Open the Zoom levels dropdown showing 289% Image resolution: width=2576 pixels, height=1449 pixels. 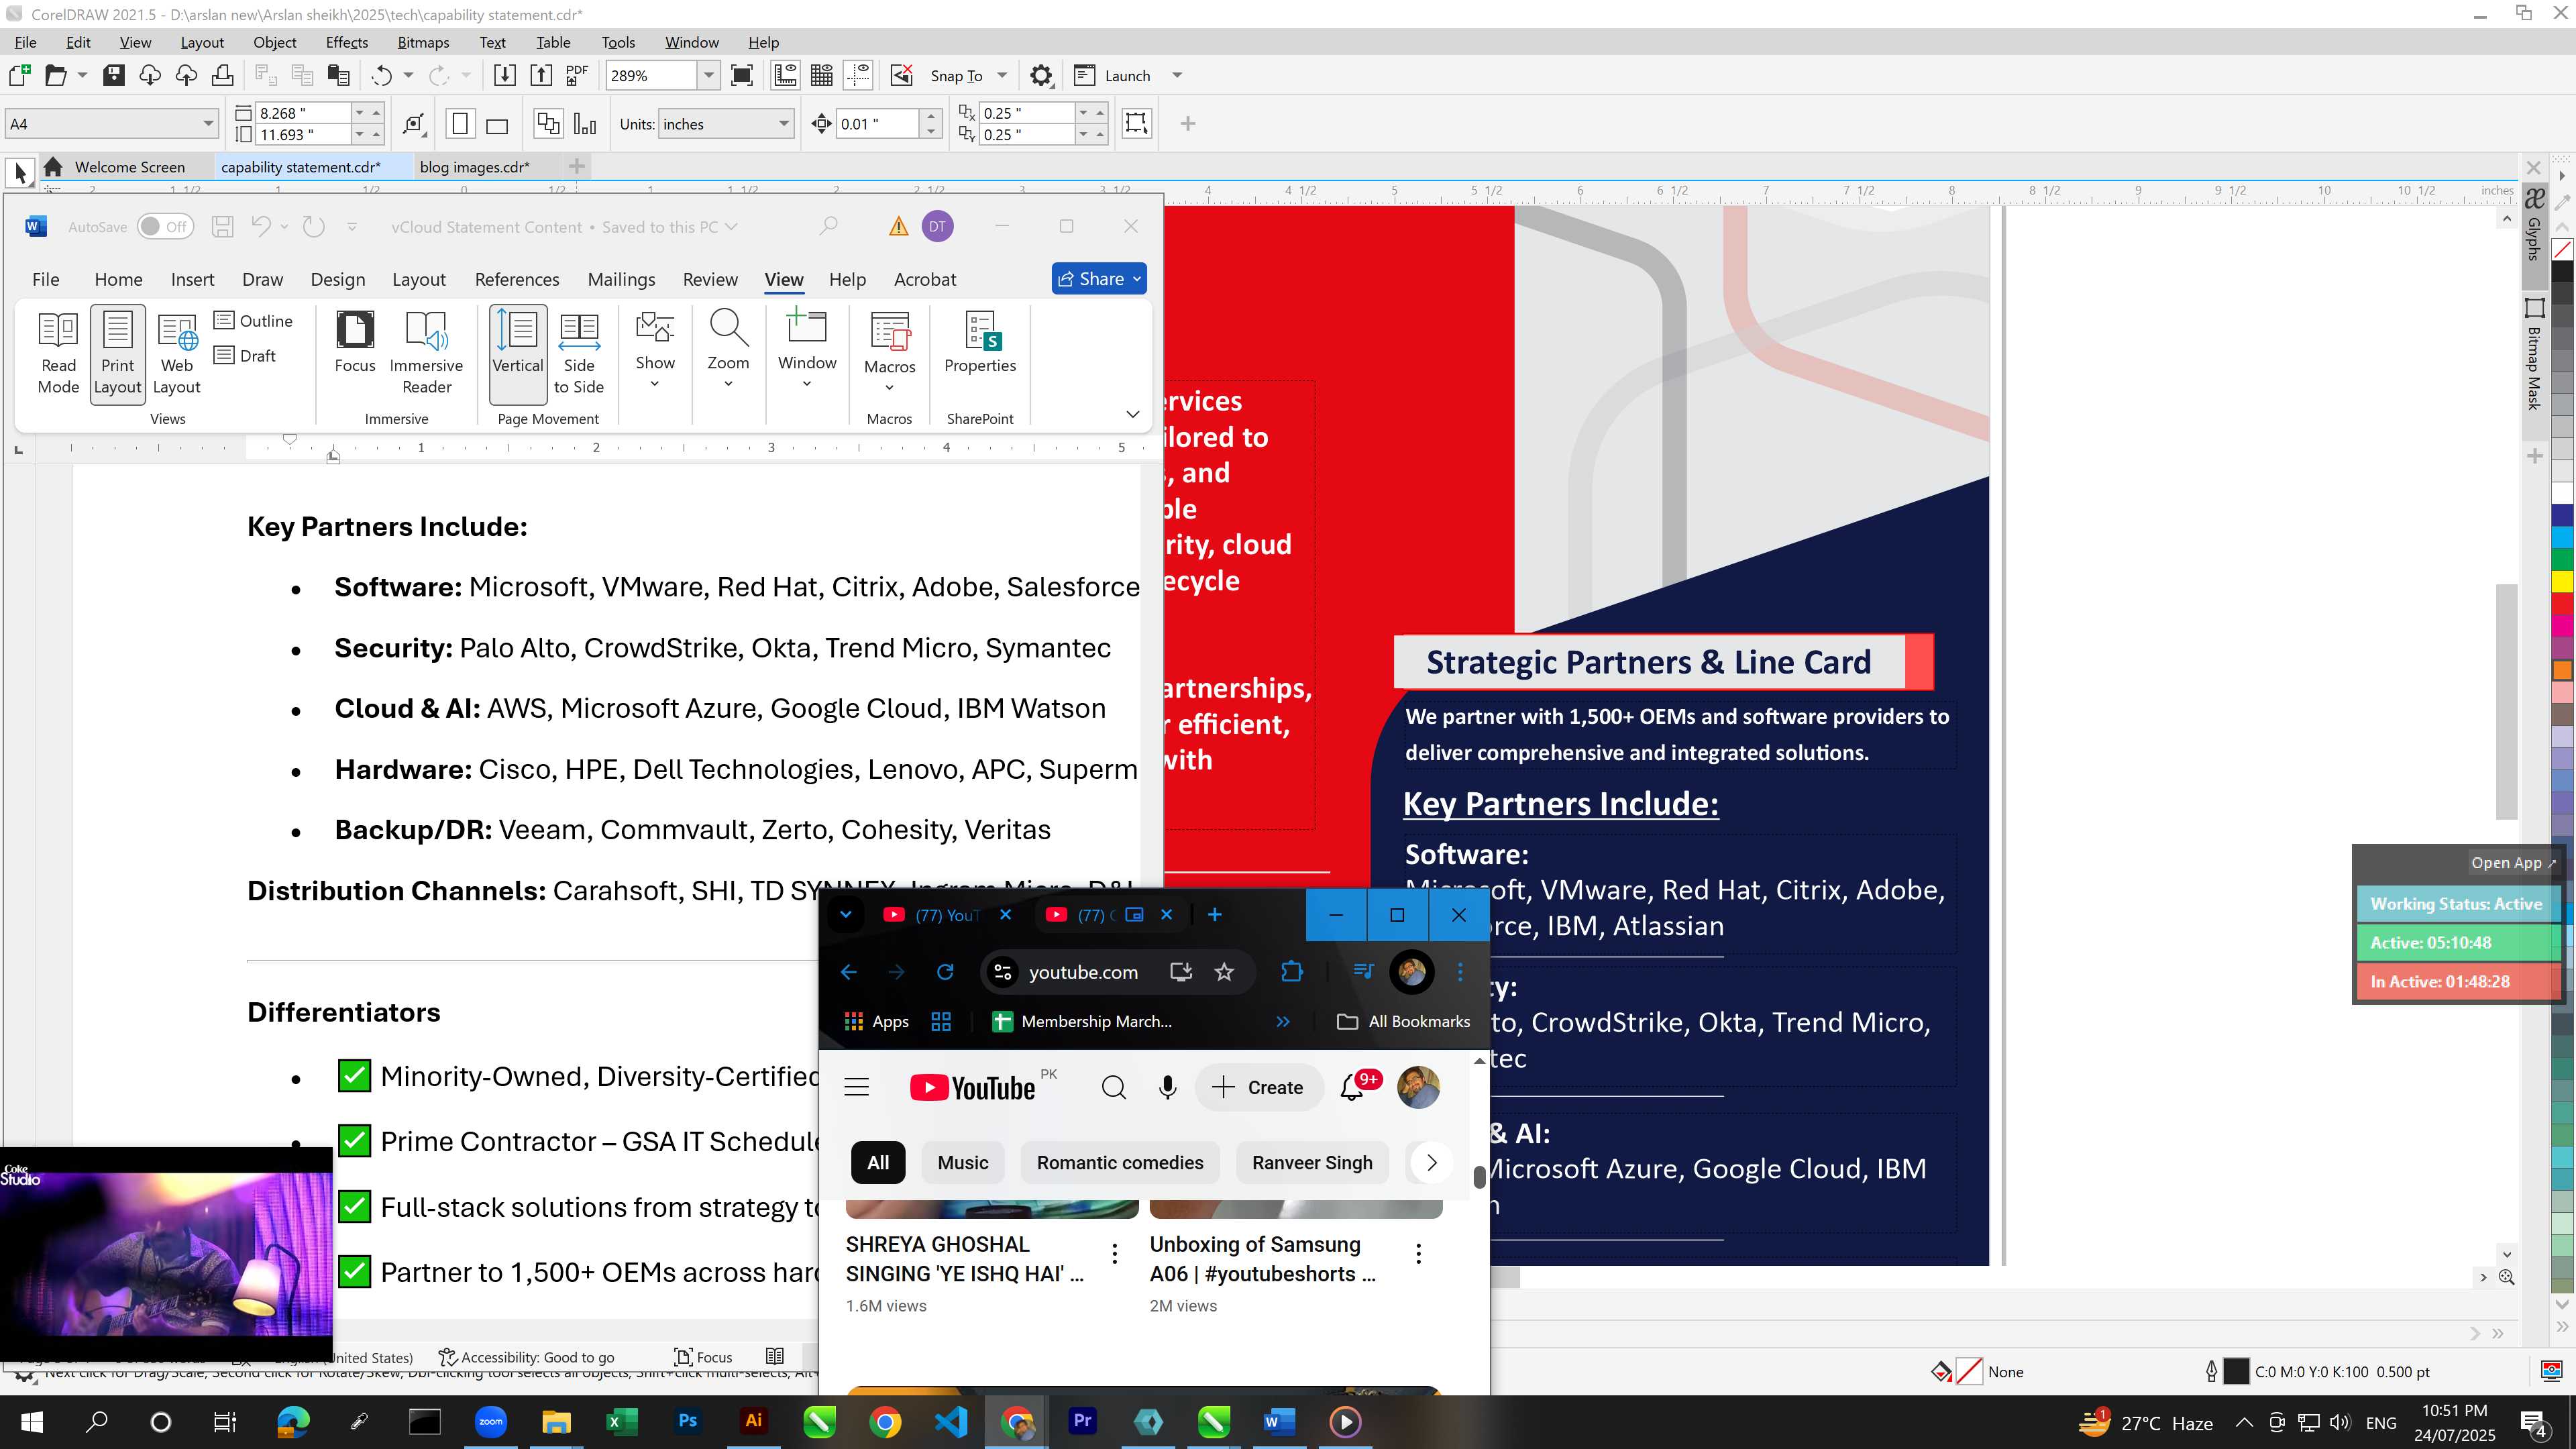708,75
